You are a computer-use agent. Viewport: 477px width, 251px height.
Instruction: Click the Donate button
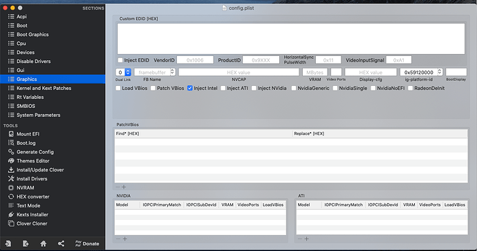pyautogui.click(x=87, y=243)
